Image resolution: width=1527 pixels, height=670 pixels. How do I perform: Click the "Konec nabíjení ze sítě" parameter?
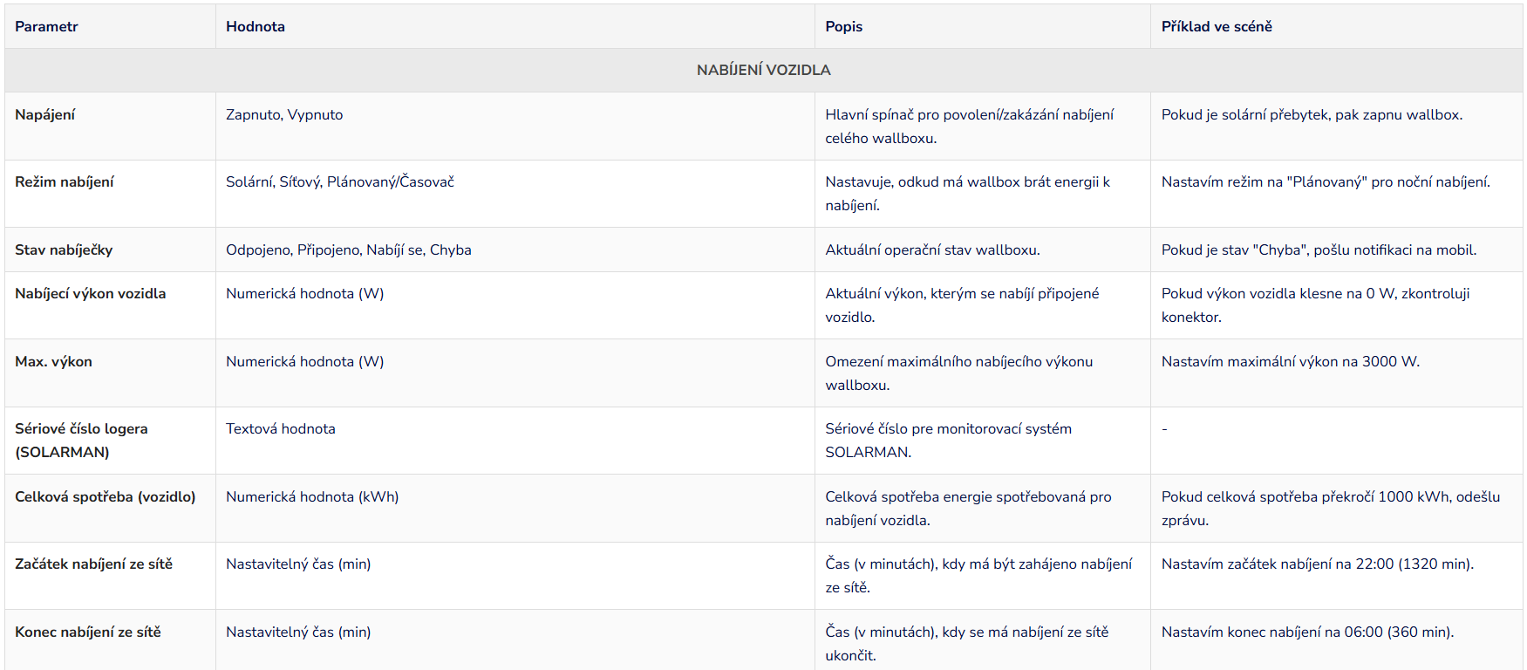88,632
